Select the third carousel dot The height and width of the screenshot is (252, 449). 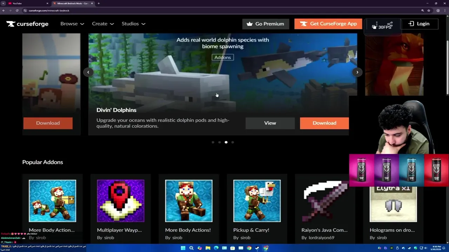pyautogui.click(x=226, y=142)
